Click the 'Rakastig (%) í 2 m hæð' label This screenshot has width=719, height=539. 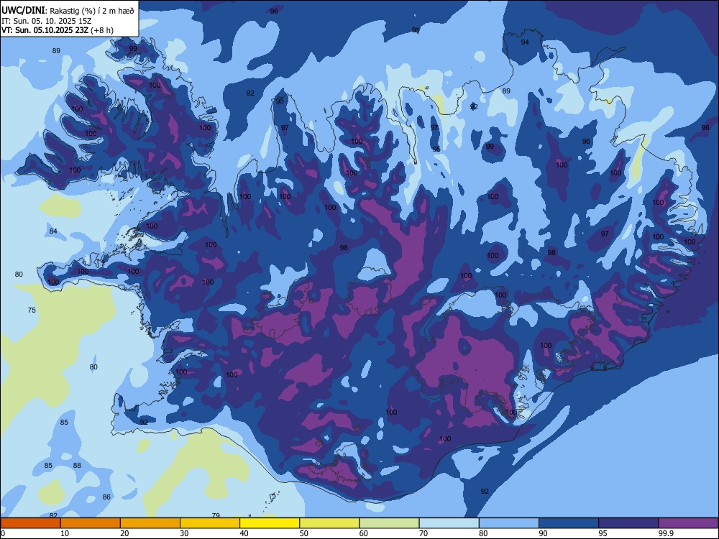tap(92, 11)
